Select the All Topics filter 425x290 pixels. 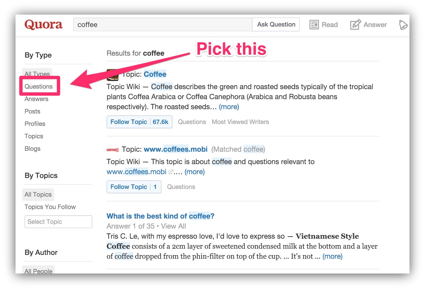pyautogui.click(x=38, y=194)
